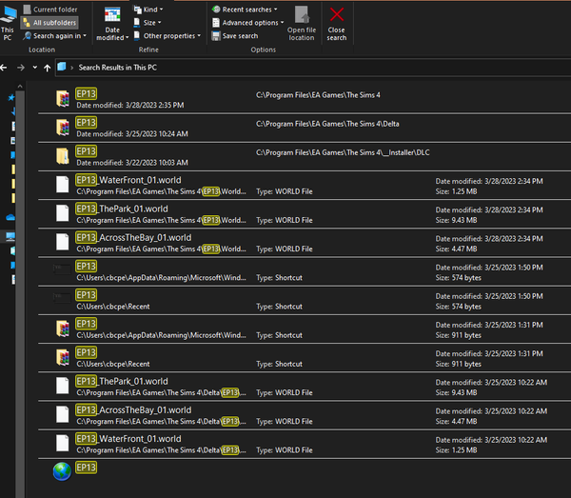Select EP13_AcrossTheBay_01.world modified 3/28/2023 file icon

coord(63,242)
